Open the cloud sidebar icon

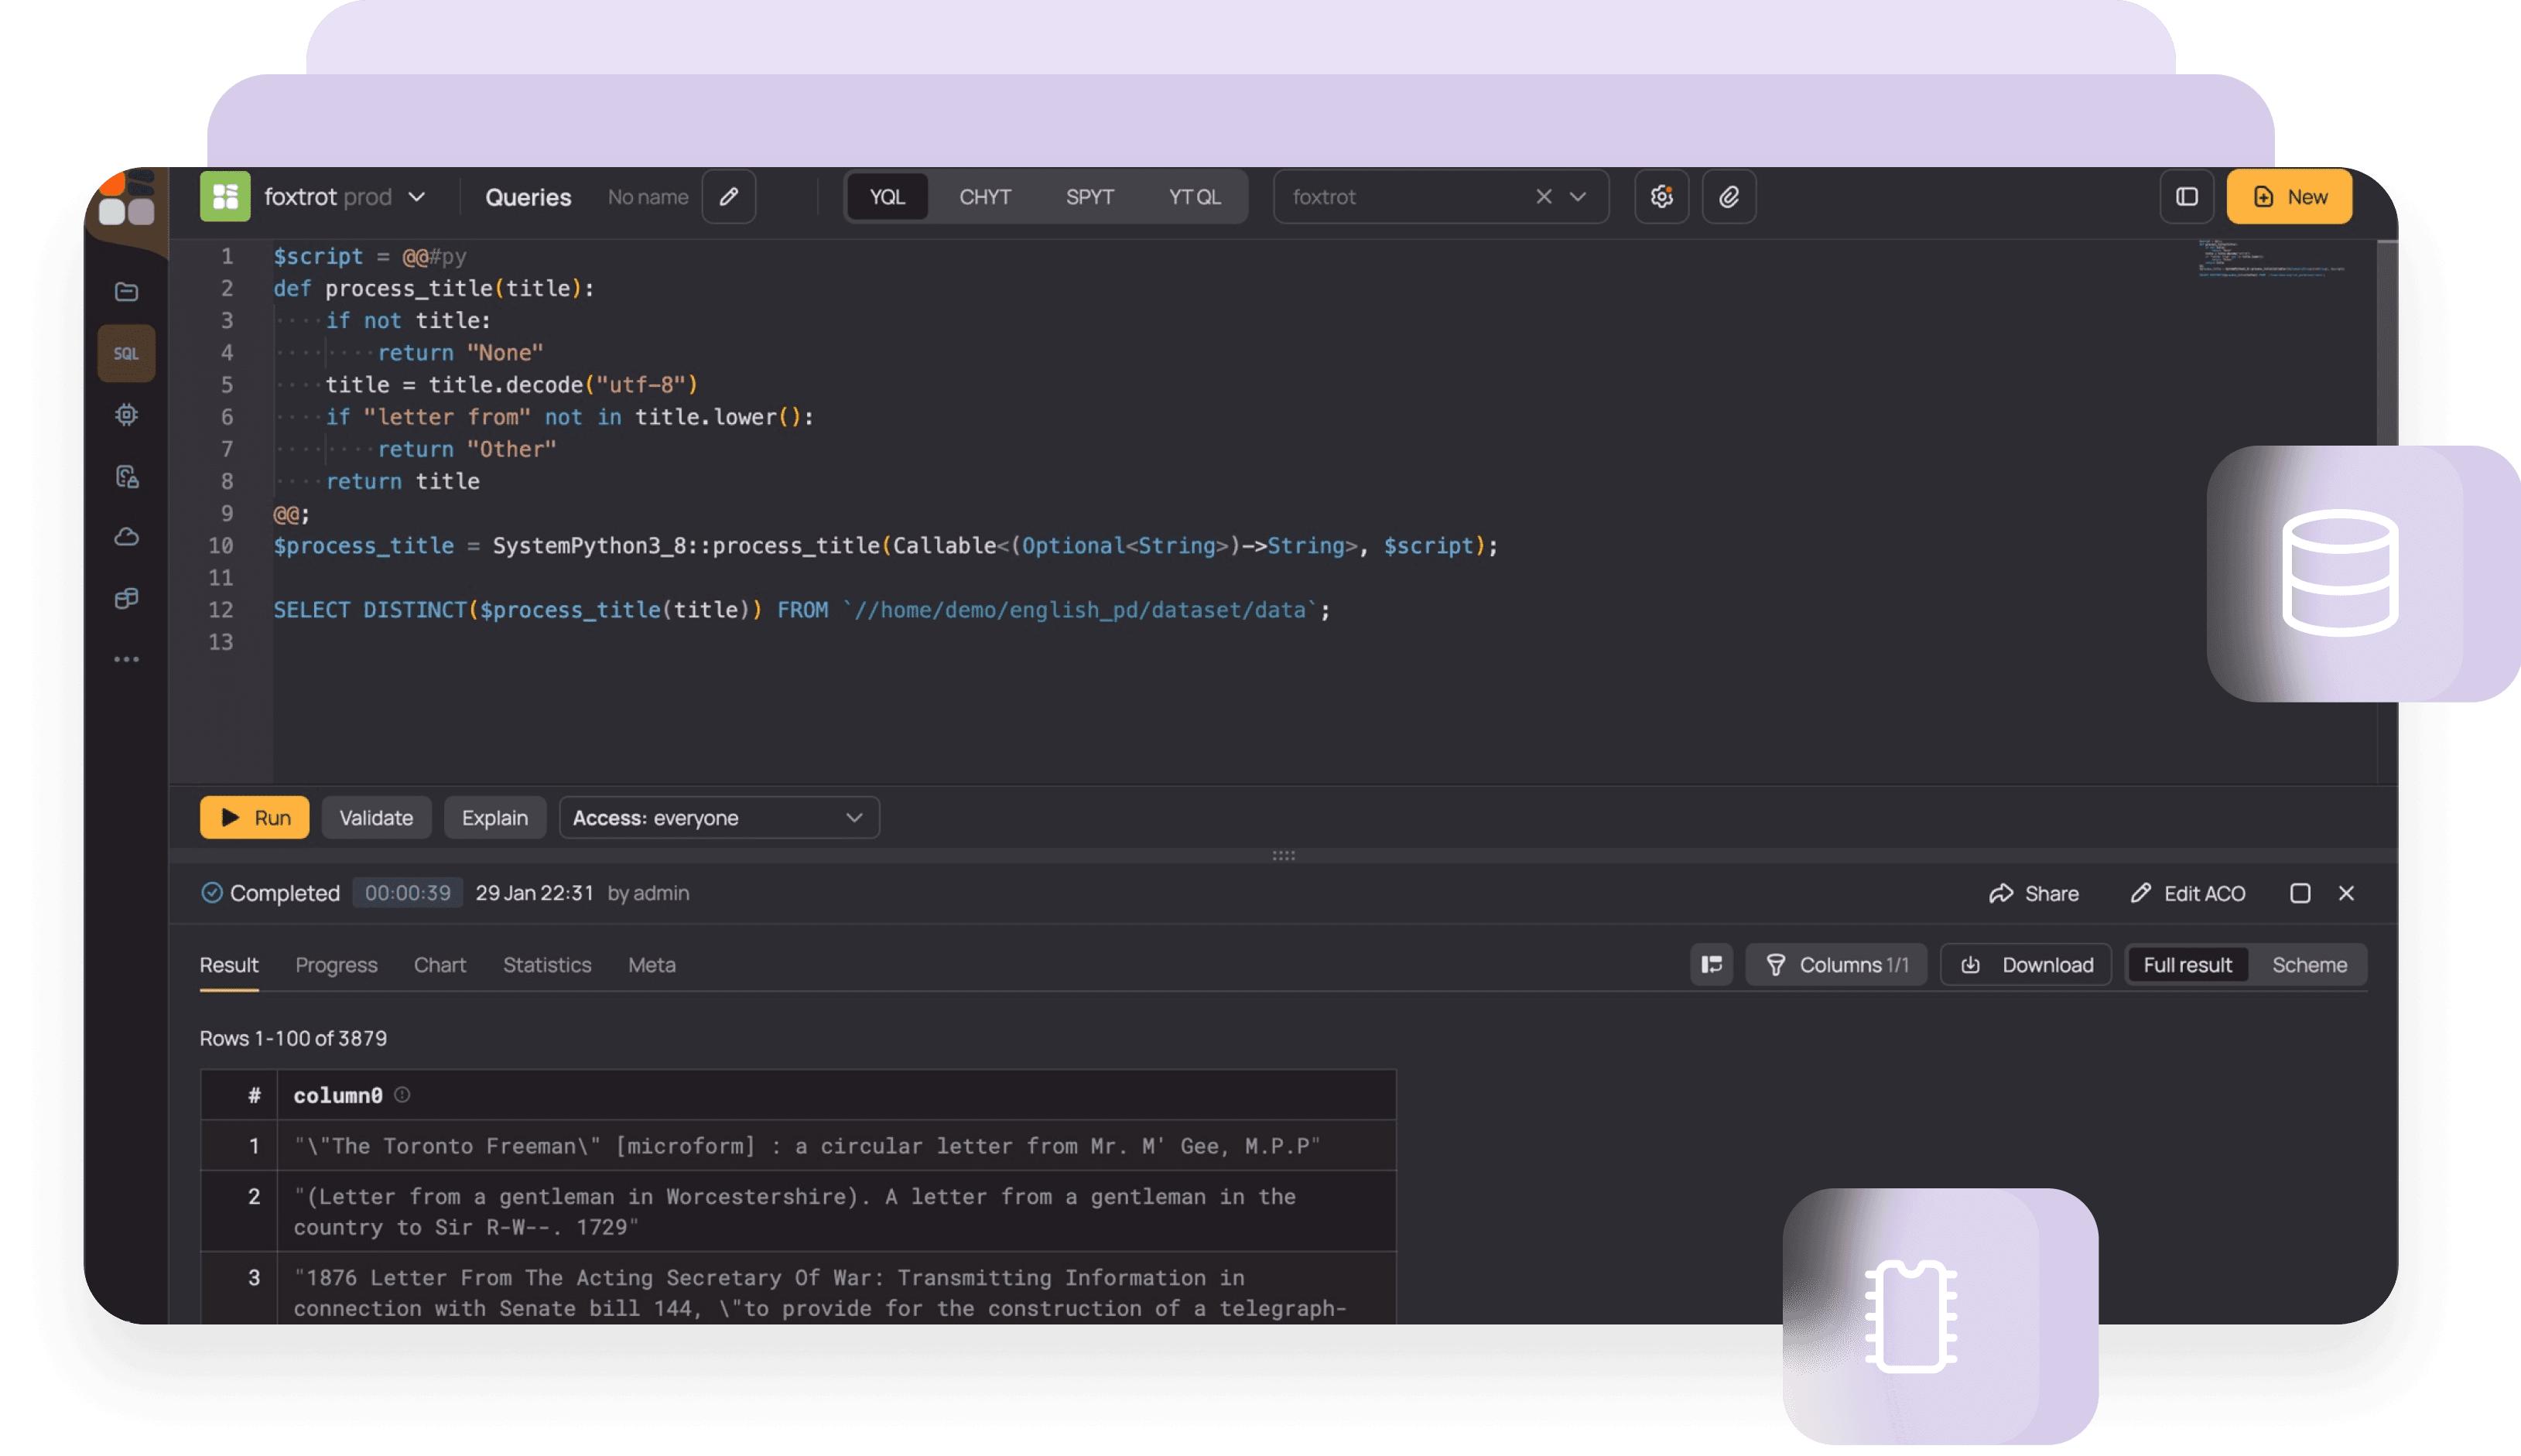point(126,537)
